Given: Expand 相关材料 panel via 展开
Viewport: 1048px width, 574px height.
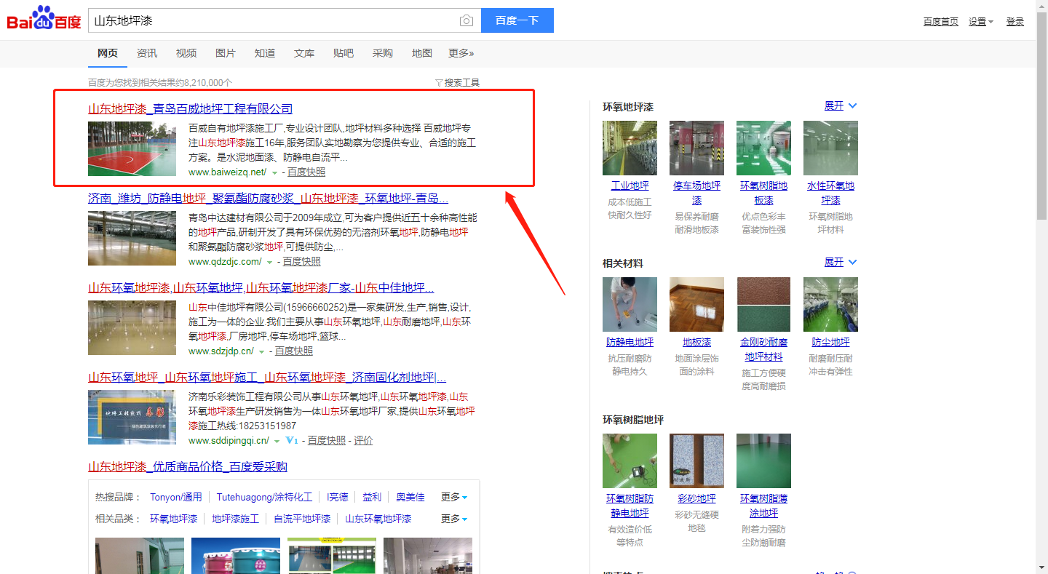Looking at the screenshot, I should 841,263.
